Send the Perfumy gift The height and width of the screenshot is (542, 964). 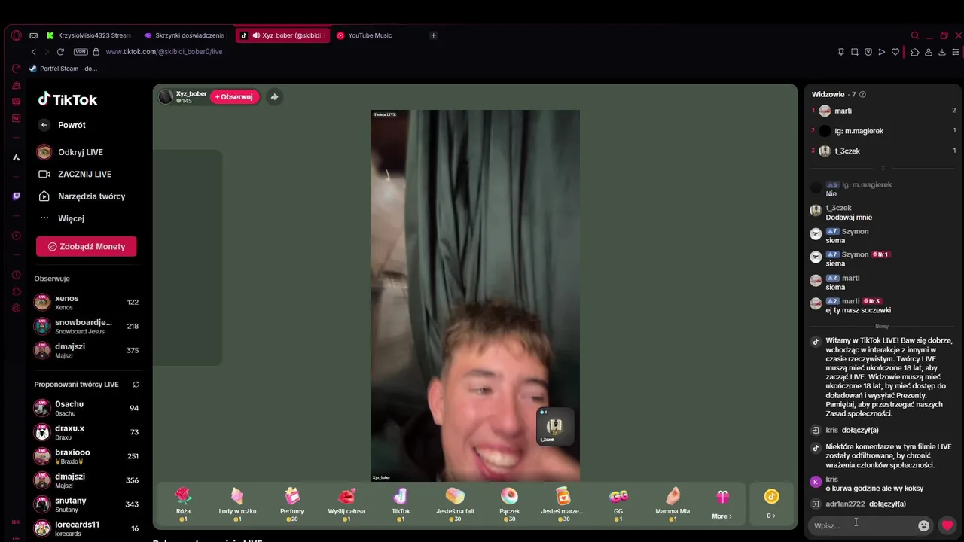point(292,504)
